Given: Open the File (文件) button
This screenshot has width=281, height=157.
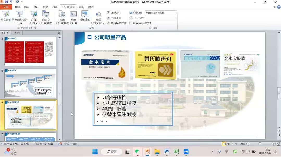Looking at the screenshot, I should coord(6,7).
